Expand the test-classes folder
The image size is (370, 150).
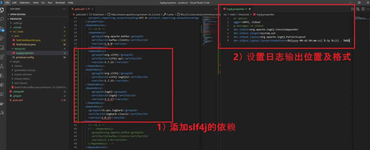click(37, 83)
